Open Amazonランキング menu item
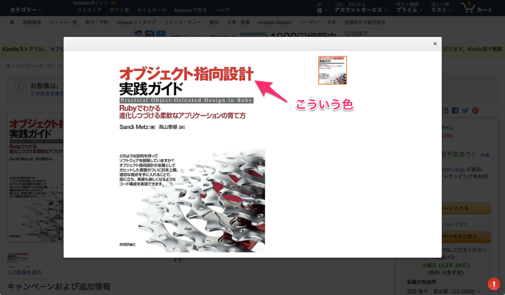505x295 pixels. [136, 22]
